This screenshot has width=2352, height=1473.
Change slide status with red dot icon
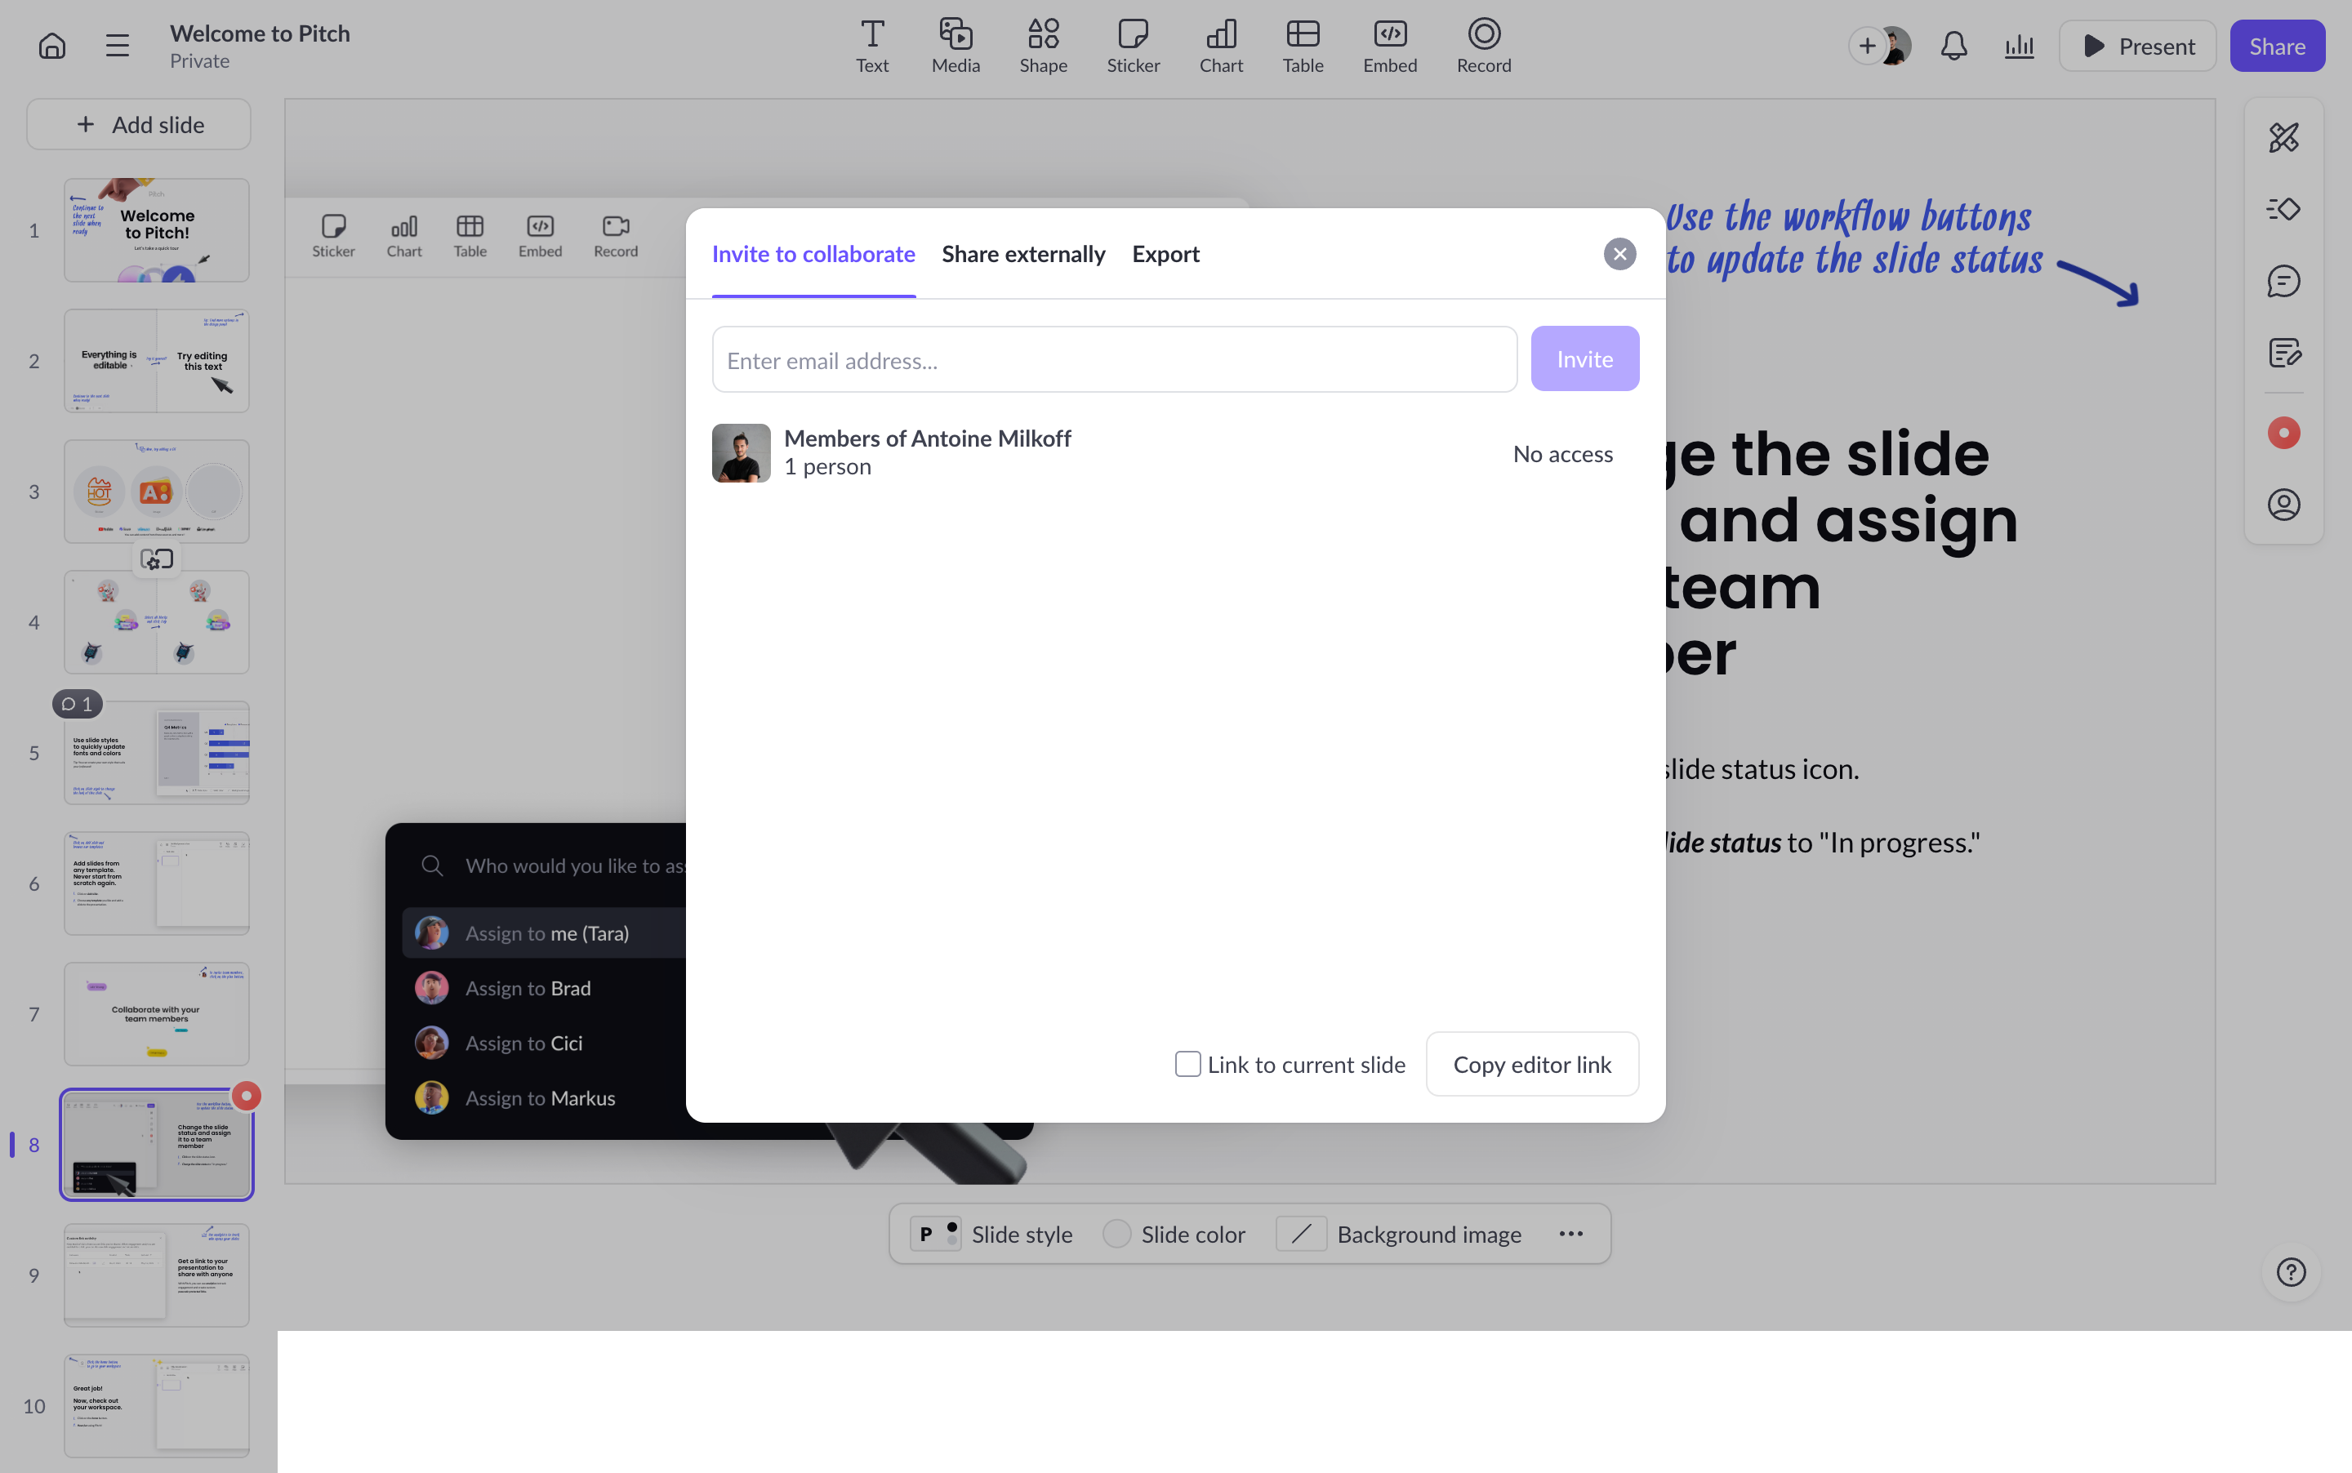pos(2283,433)
